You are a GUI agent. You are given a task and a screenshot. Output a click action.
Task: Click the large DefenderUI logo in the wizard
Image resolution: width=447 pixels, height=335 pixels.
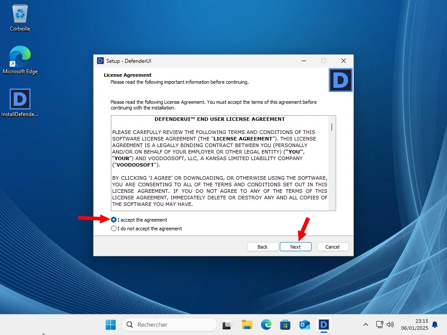340,80
